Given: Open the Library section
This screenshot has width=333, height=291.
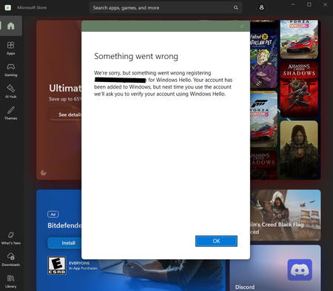Looking at the screenshot, I should click(11, 281).
